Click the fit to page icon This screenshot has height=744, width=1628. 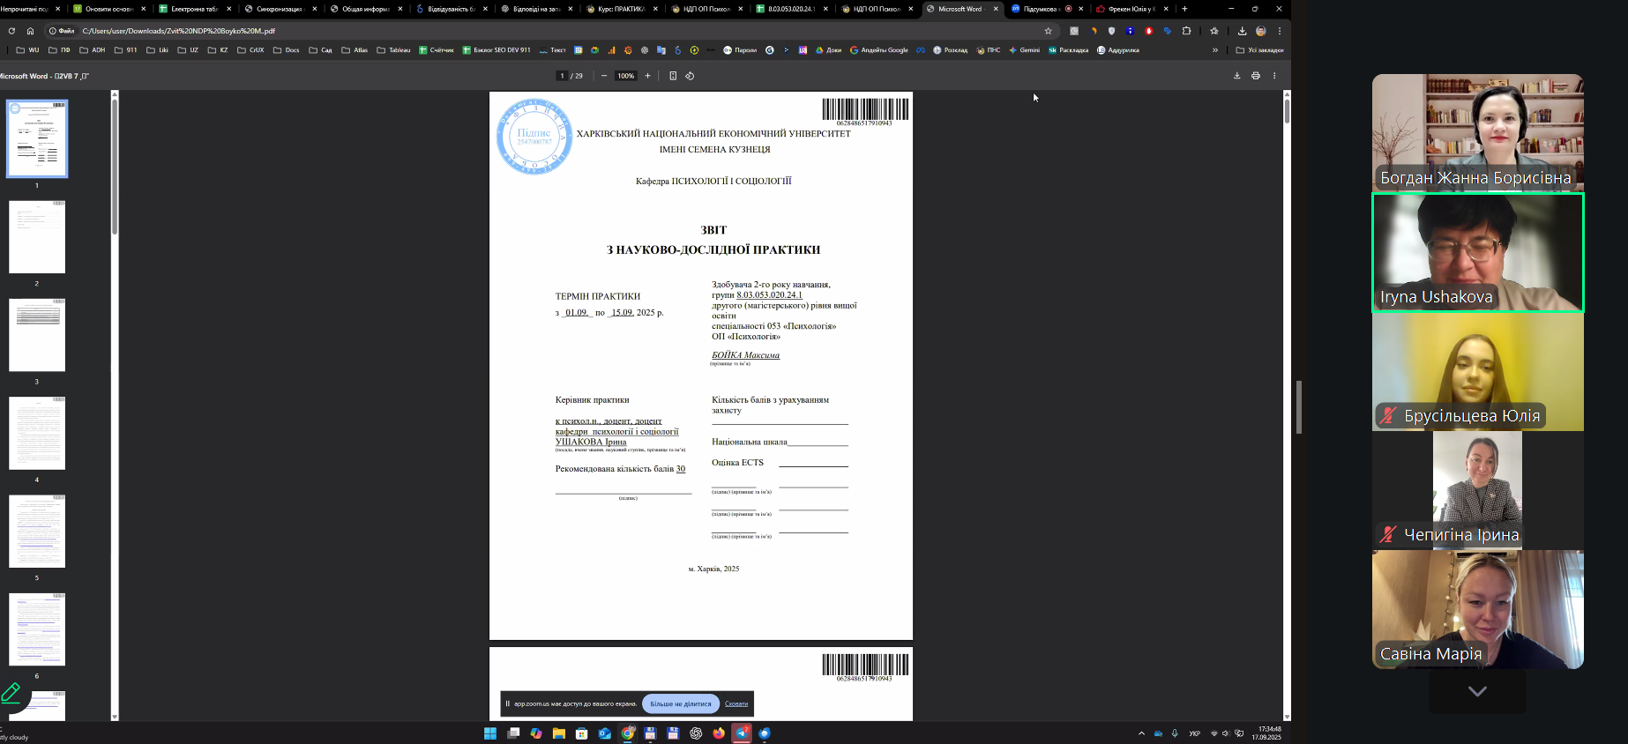click(x=673, y=76)
